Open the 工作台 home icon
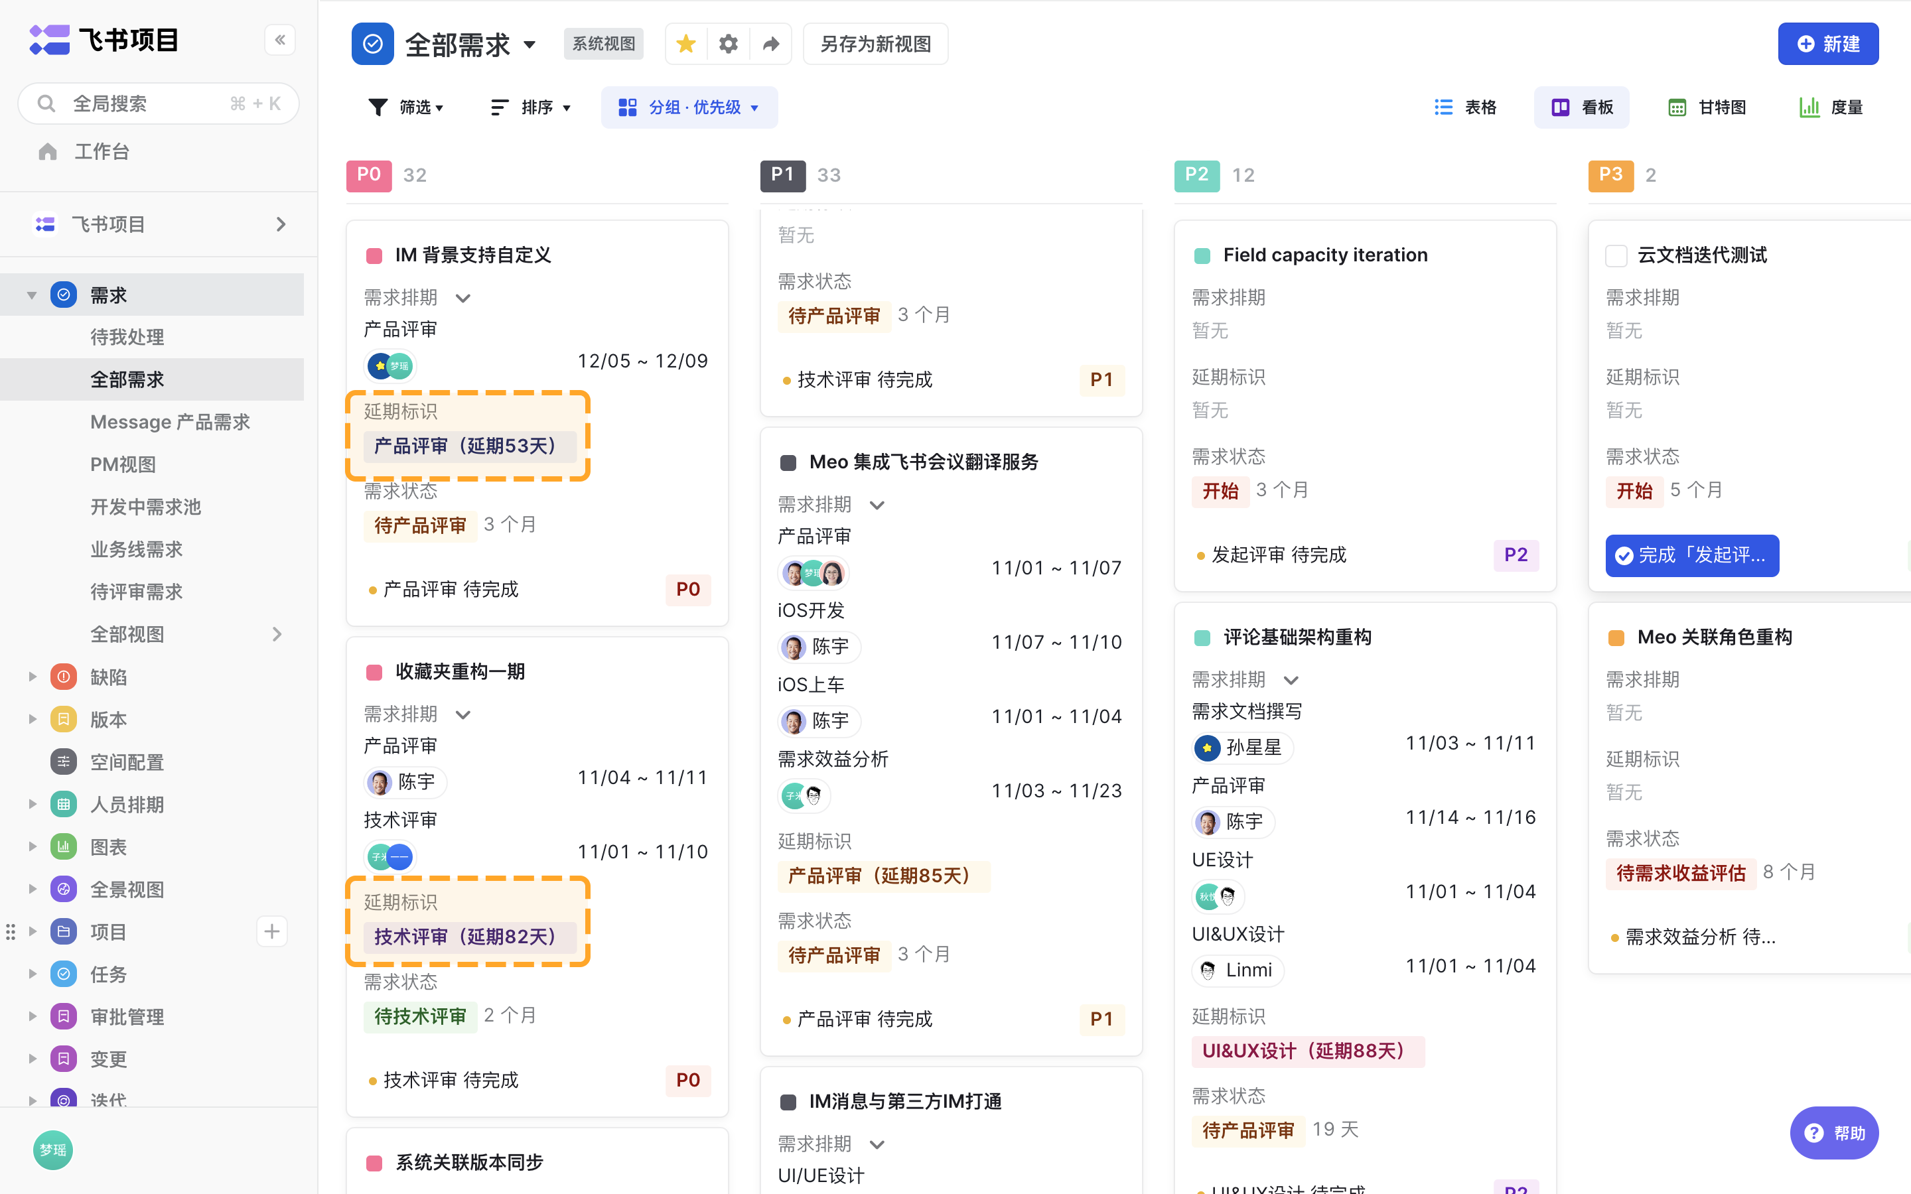The image size is (1911, 1194). click(48, 152)
